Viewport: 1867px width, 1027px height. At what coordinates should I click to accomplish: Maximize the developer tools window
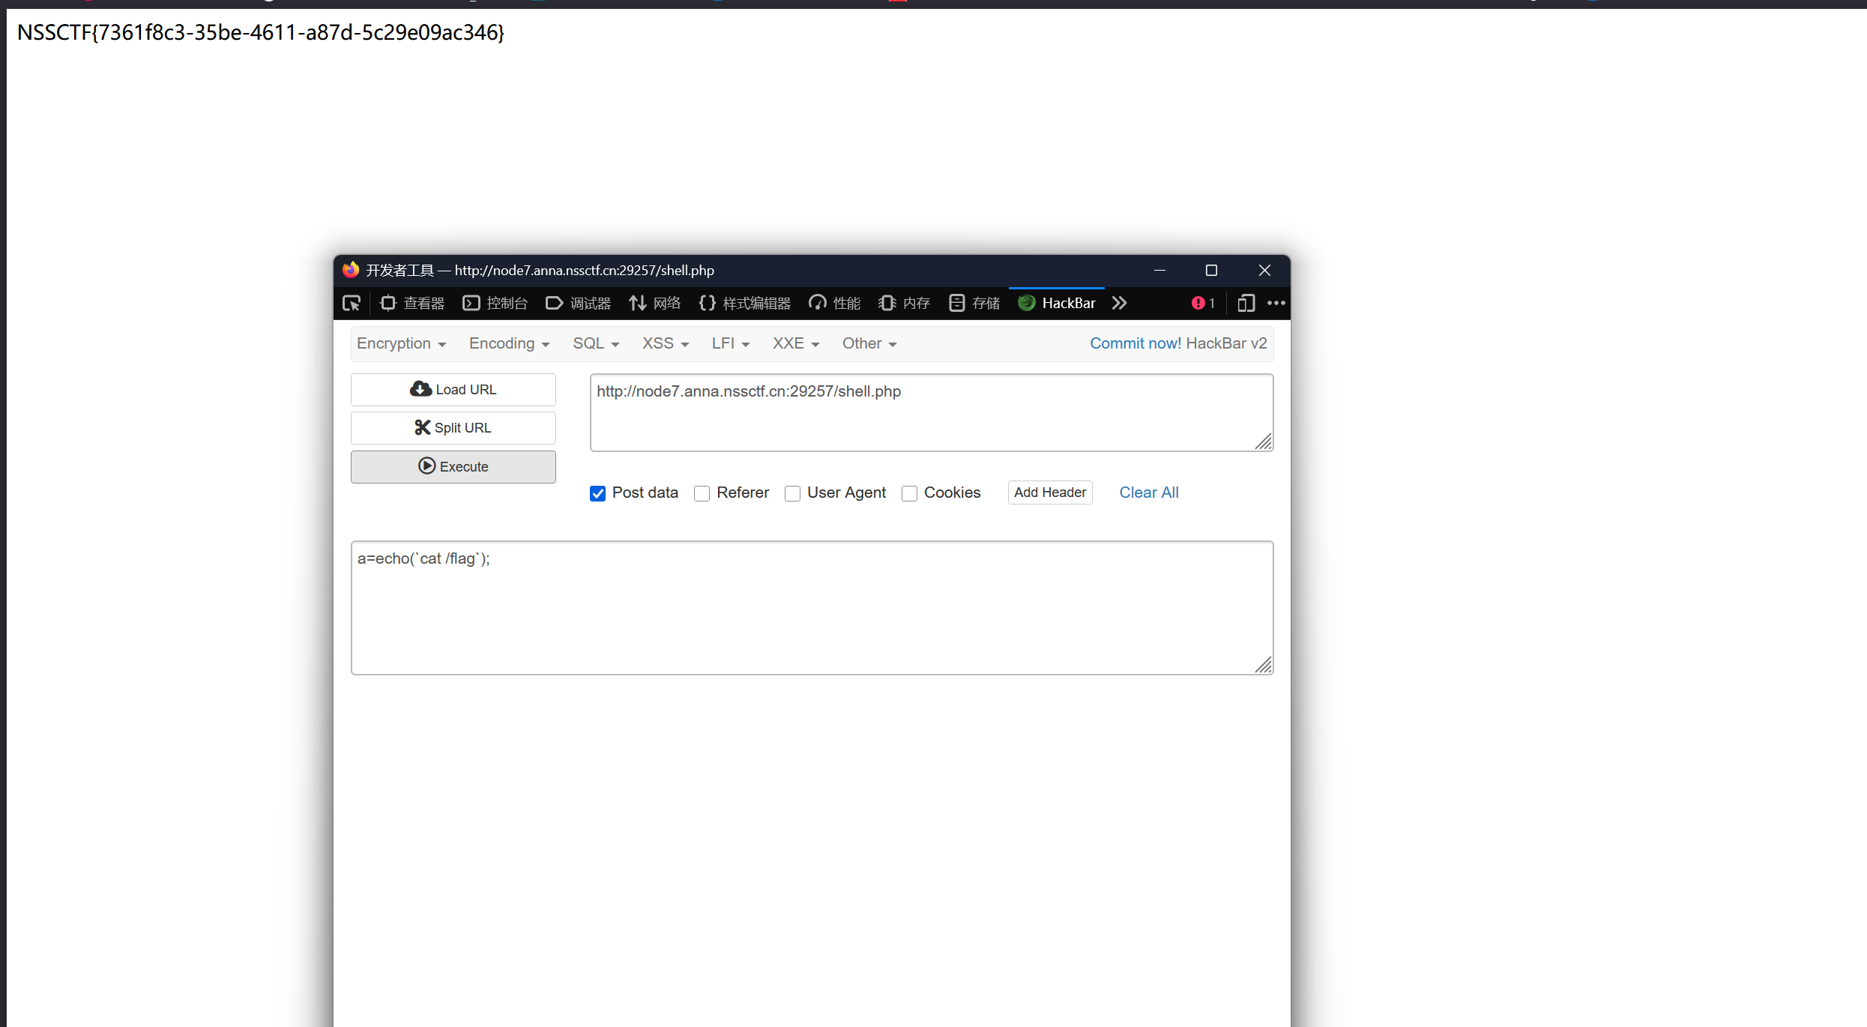coord(1211,270)
